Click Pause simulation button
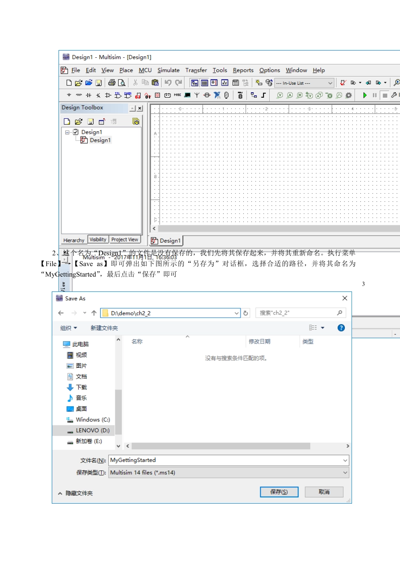The image size is (400, 566). point(374,96)
